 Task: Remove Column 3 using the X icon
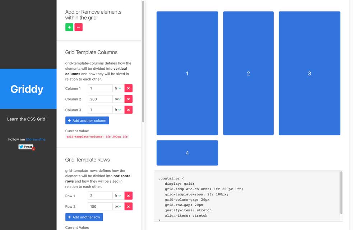click(128, 110)
